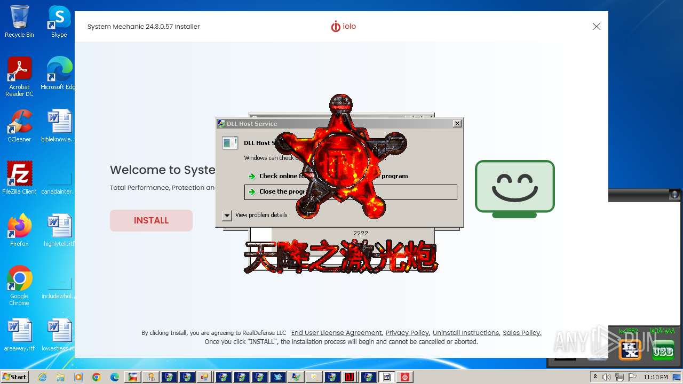Open Windows Media Player from taskbar
683x384 pixels.
(78, 377)
